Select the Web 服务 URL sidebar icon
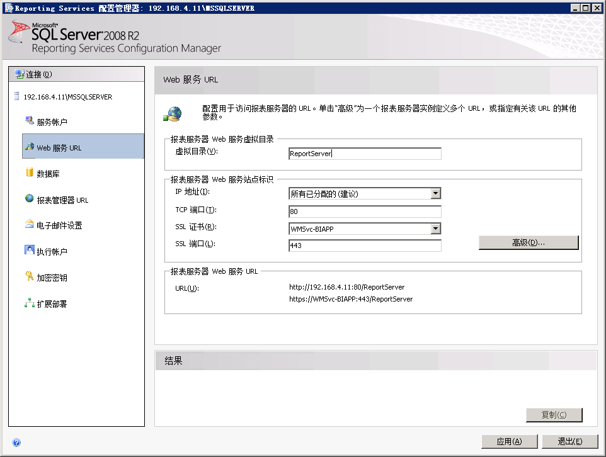This screenshot has height=457, width=606. 30,147
